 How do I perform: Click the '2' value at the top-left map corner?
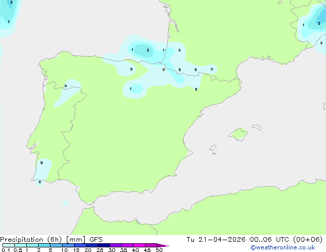tap(11, 2)
